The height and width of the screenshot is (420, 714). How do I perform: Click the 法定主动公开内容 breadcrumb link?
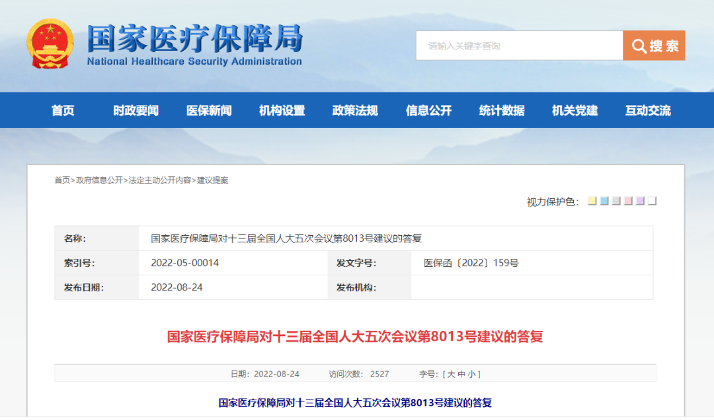[x=159, y=180]
